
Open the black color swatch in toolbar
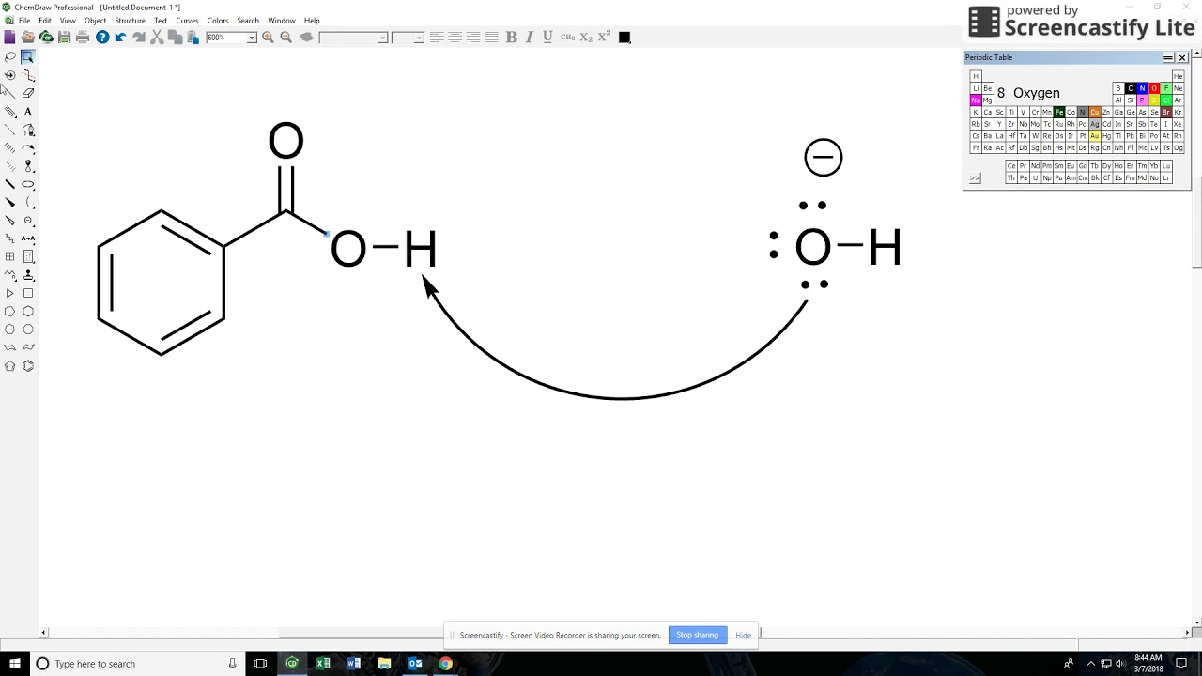coord(624,38)
